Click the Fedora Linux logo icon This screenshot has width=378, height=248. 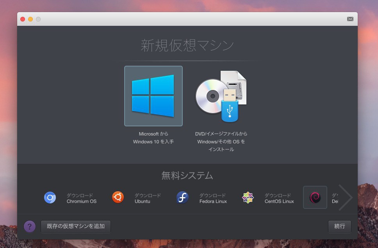[x=182, y=197]
